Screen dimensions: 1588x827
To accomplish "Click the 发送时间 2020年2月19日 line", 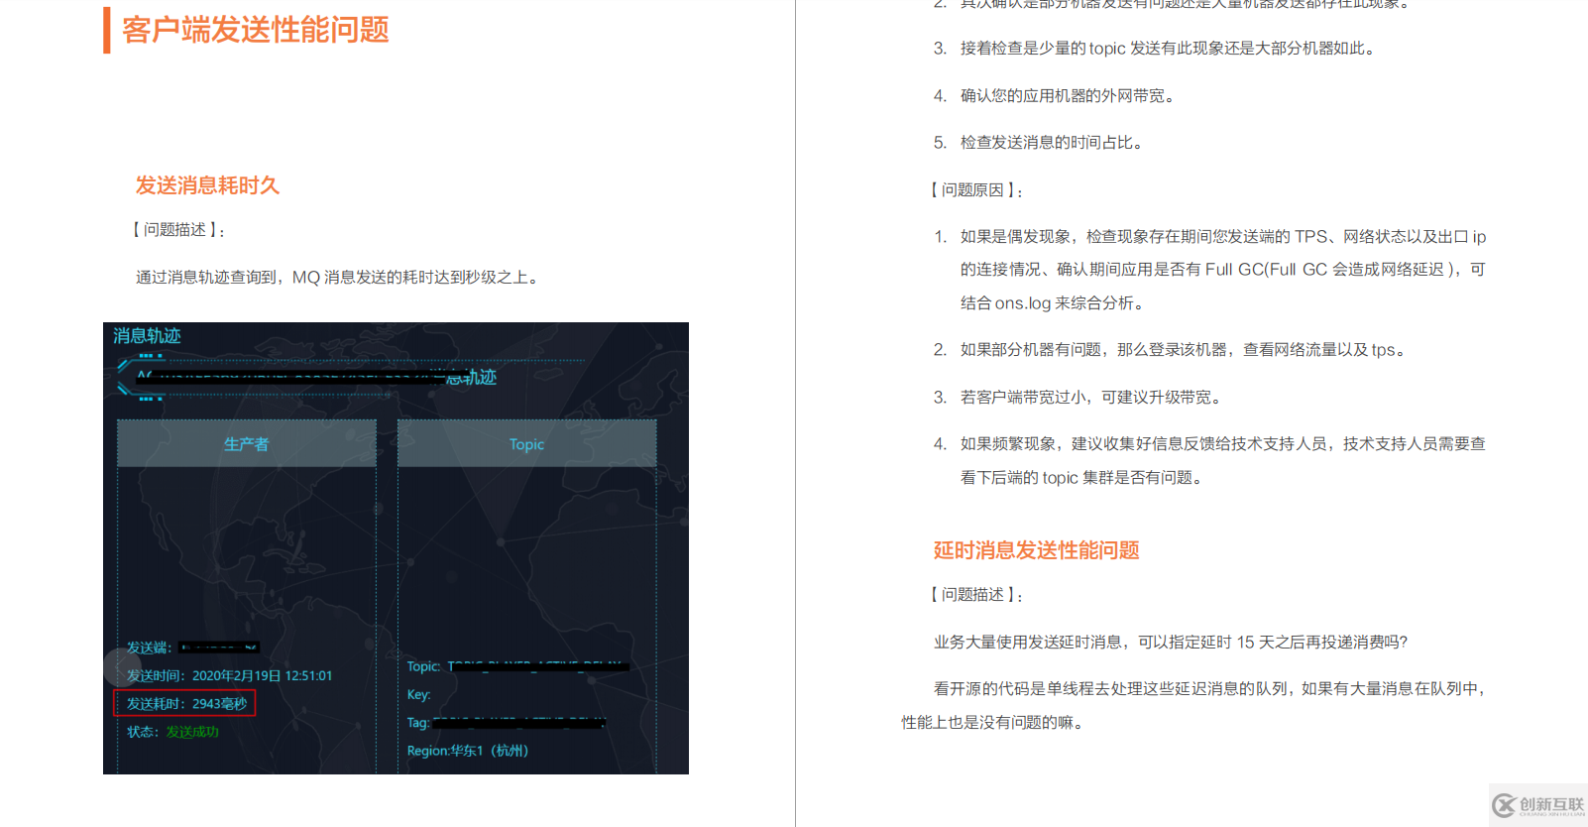I will (x=229, y=676).
